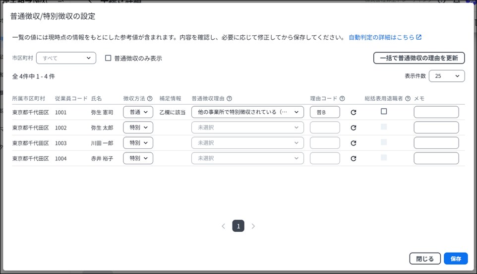The width and height of the screenshot is (477, 274).
Task: Open 普通徴収理由 dropdown for employee 1001
Action: click(247, 112)
